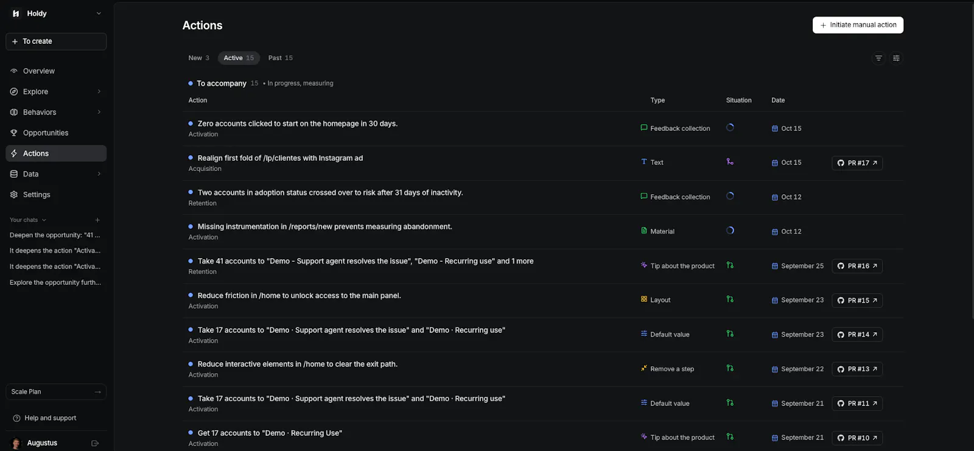The image size is (974, 451).
Task: Switch to the Past tab
Action: [281, 58]
